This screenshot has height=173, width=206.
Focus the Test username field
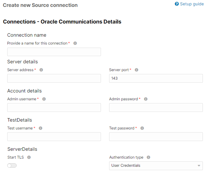pos(54,137)
